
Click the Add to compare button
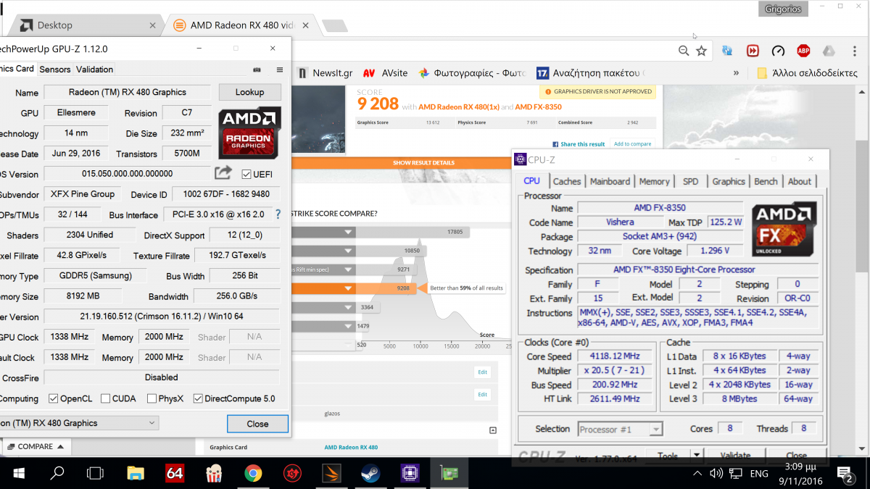(632, 144)
